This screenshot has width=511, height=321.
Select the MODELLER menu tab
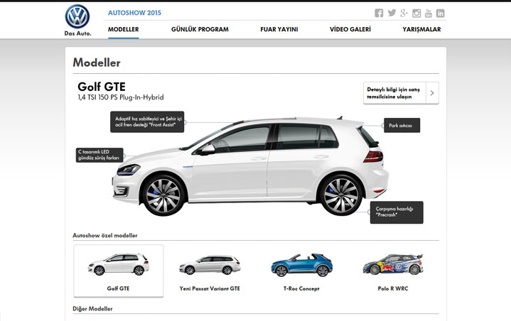pos(123,29)
